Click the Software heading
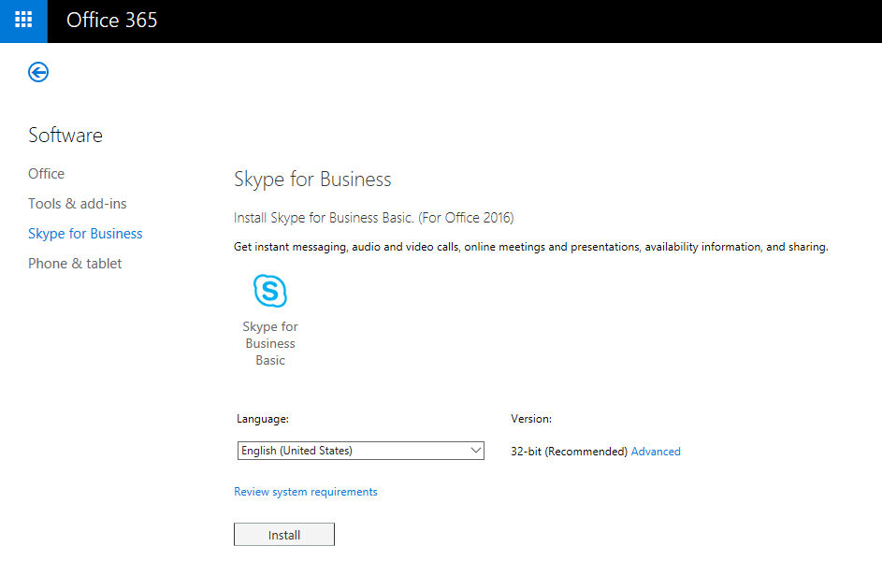 click(65, 135)
